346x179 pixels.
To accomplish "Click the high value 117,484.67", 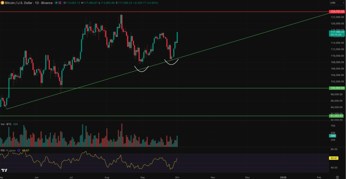I will 90,3.
